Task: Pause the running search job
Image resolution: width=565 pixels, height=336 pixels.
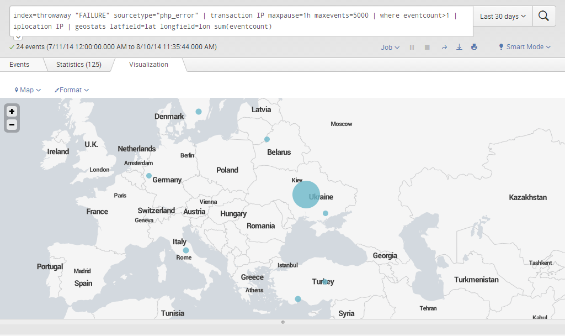Action: (412, 48)
